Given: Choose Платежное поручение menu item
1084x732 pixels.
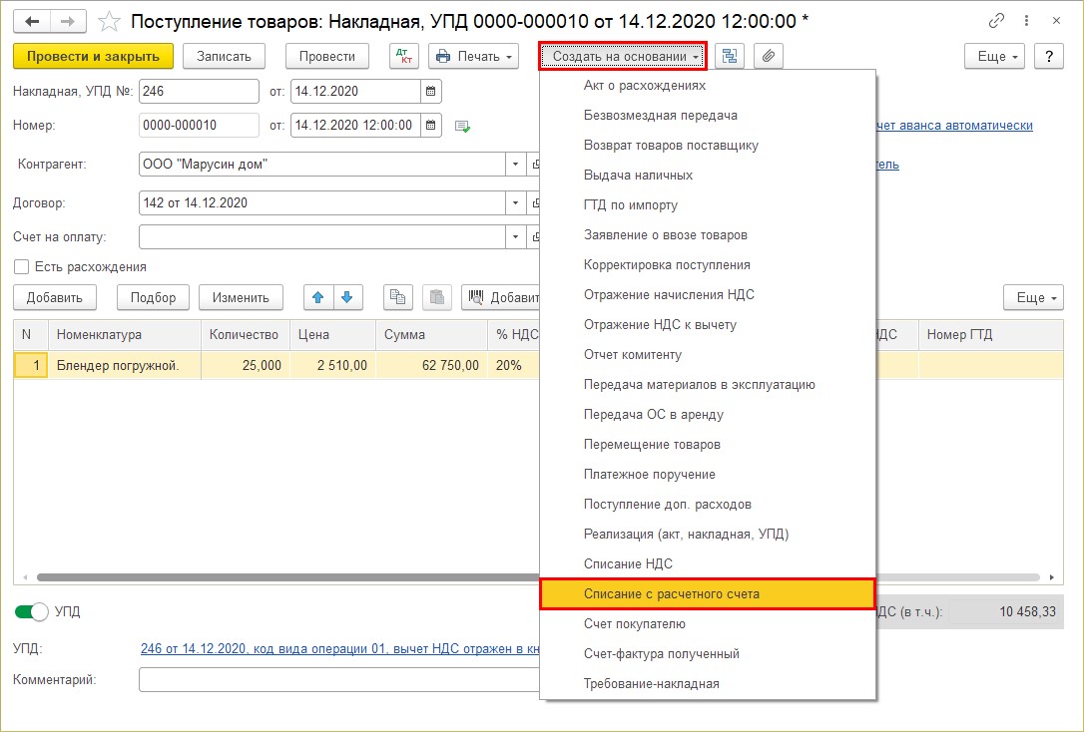Looking at the screenshot, I should [708, 475].
